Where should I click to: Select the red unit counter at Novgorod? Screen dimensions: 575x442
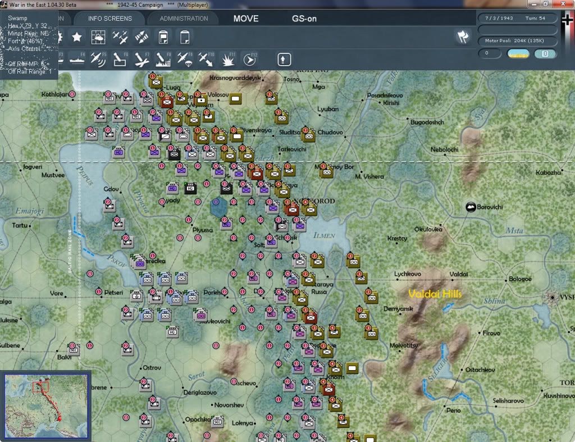(x=292, y=209)
